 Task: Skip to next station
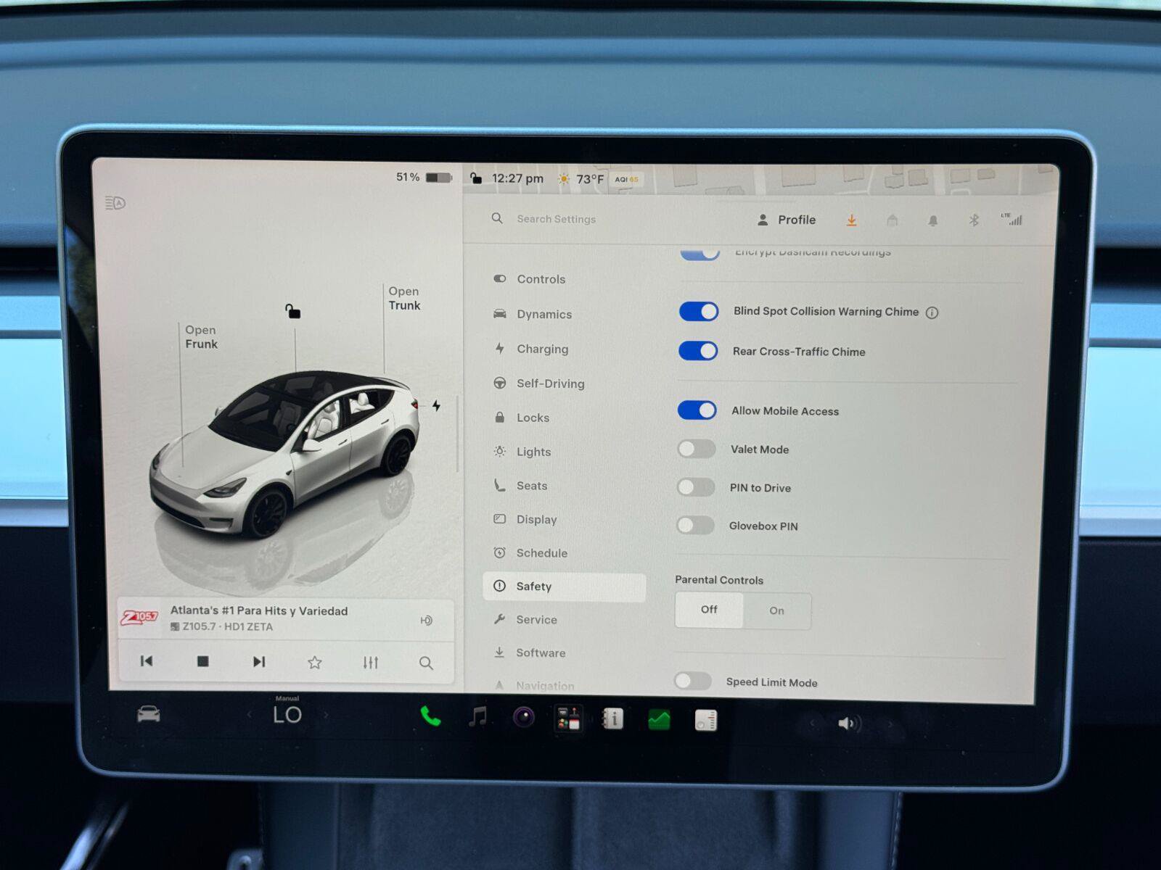pos(259,661)
